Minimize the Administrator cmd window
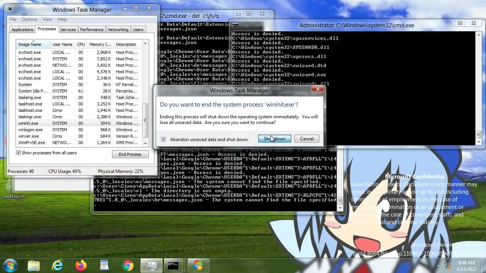 tap(450, 24)
